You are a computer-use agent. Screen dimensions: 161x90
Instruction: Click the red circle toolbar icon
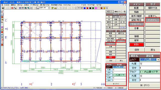(x=12, y=8)
